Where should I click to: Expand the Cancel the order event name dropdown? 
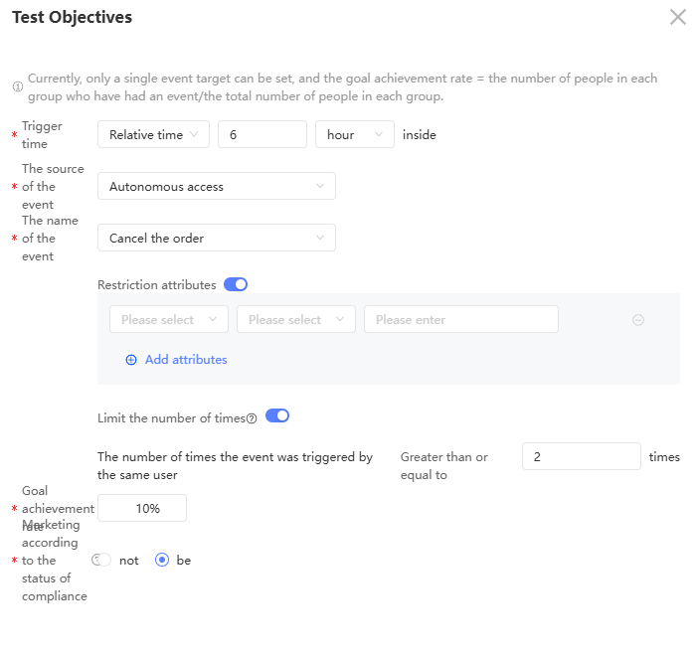[x=216, y=239]
